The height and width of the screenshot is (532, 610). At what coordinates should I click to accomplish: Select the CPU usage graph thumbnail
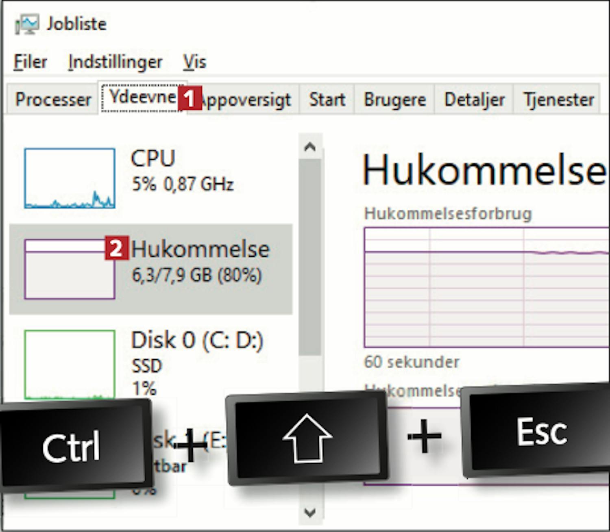[70, 178]
